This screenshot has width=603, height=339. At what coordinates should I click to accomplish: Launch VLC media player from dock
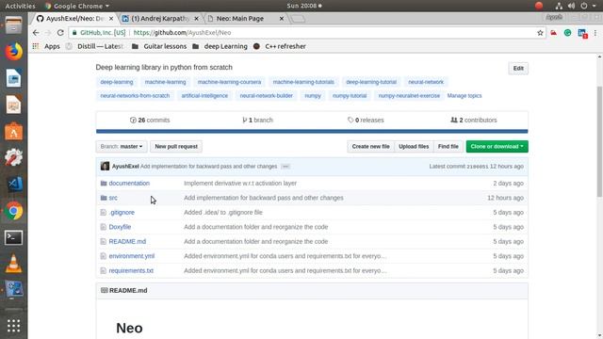(13, 264)
